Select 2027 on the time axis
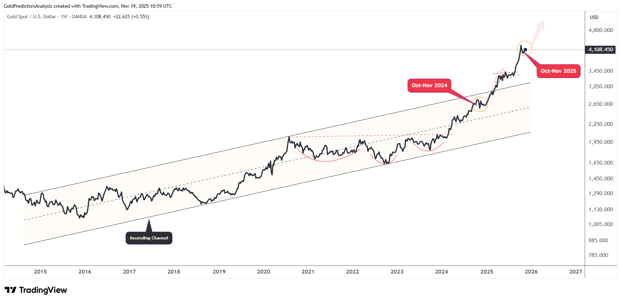Viewport: 621px width, 302px height. coord(576,271)
